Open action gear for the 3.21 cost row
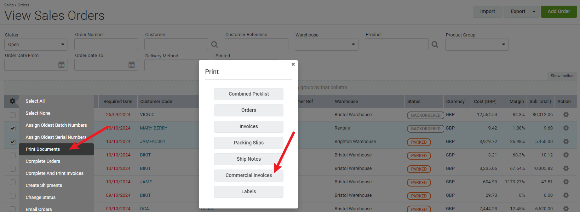The height and width of the screenshot is (212, 580). coord(566,155)
